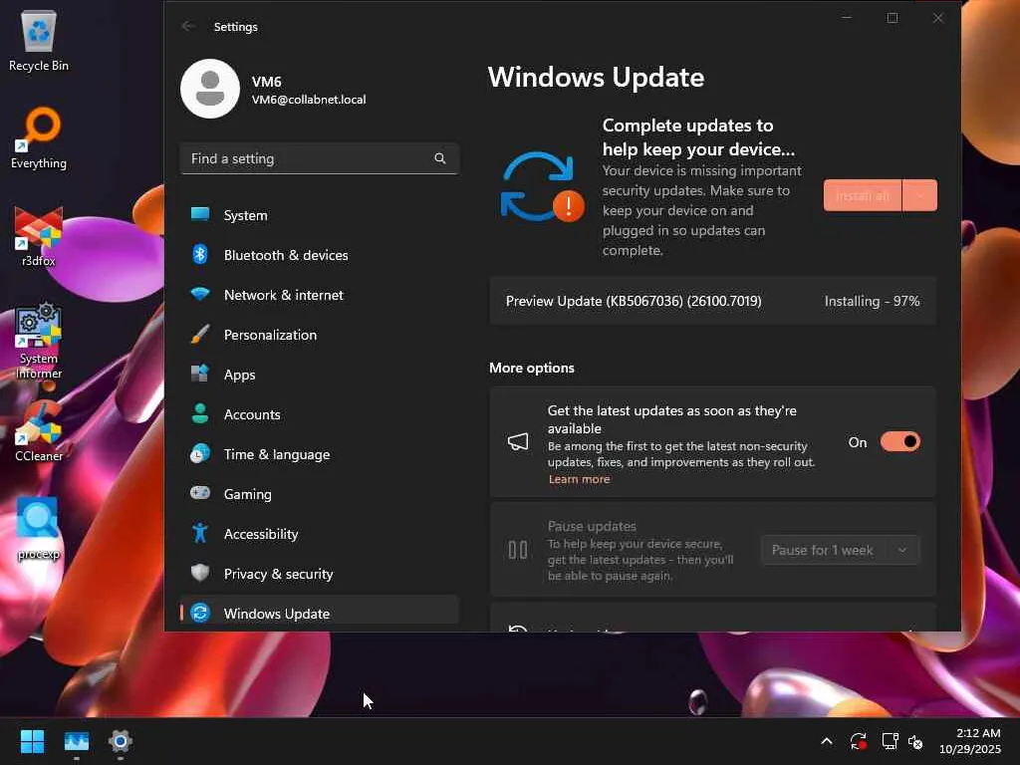1020x765 pixels.
Task: Click the muted volume tray icon
Action: pyautogui.click(x=915, y=741)
